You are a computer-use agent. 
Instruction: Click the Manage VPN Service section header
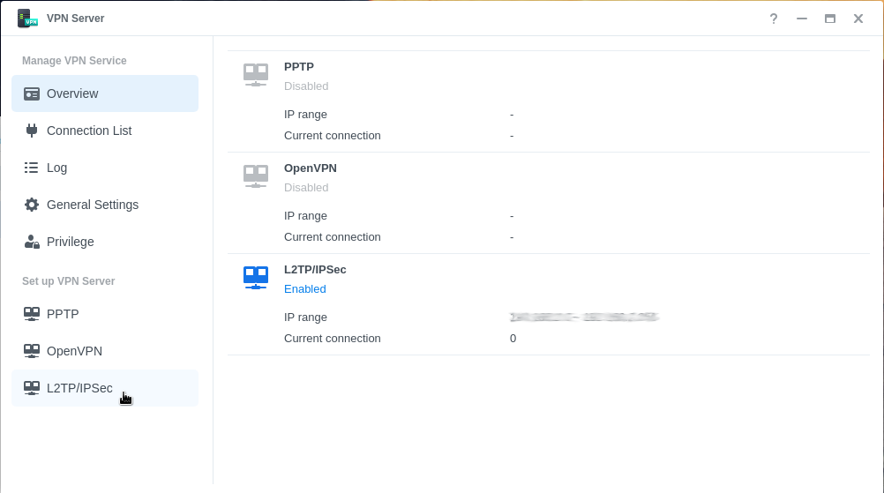click(x=74, y=61)
